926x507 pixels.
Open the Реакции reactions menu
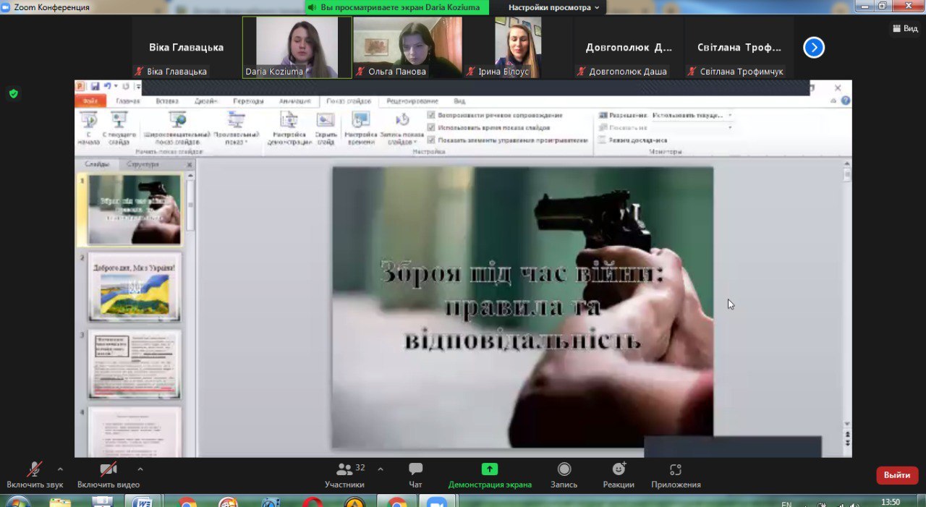(x=619, y=470)
